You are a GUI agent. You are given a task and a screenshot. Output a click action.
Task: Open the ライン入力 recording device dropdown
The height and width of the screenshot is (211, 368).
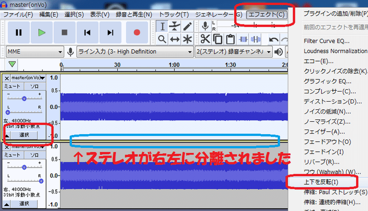[135, 52]
